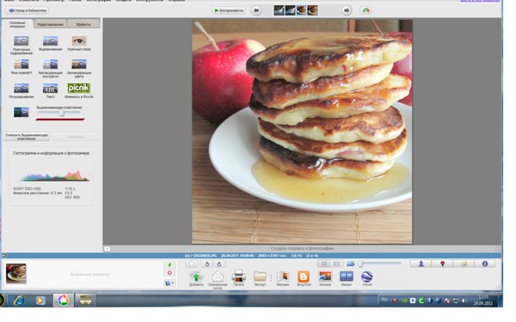Open the Picnik editing button

[78, 88]
